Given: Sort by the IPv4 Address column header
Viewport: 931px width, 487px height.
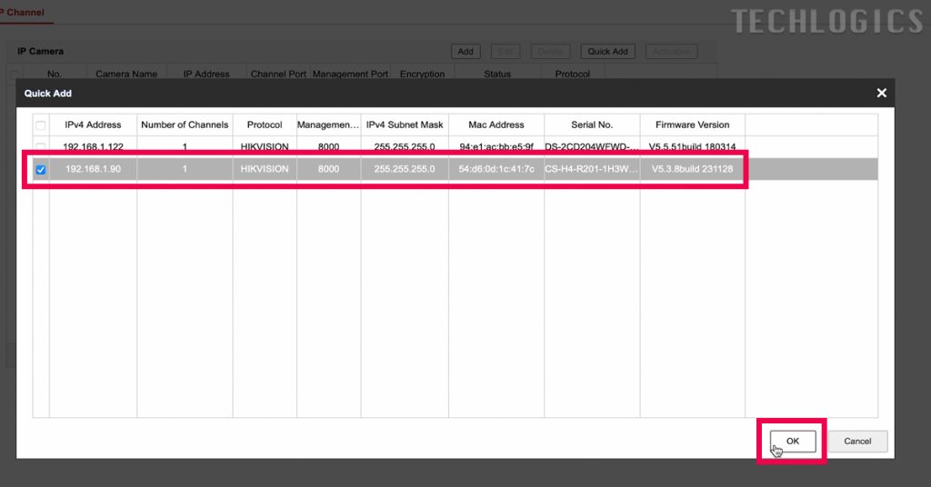Looking at the screenshot, I should click(x=93, y=124).
